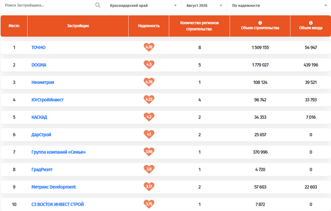Open the КАСКАД developer link

(x=39, y=117)
